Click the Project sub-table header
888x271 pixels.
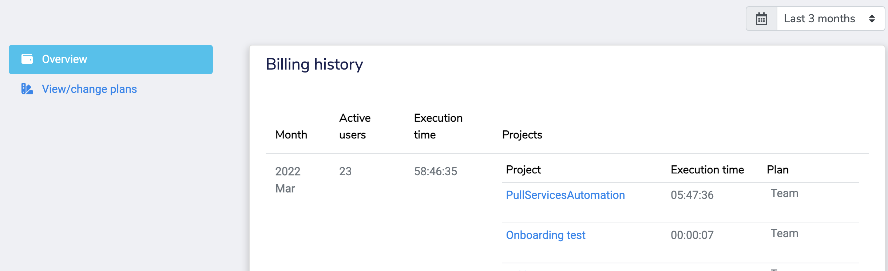(523, 170)
